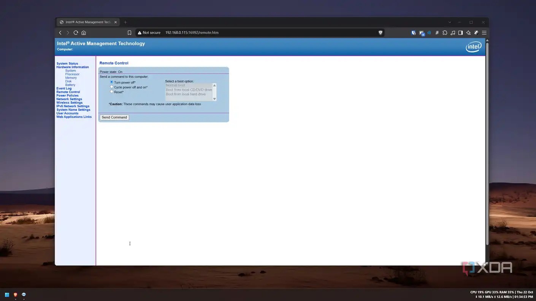The width and height of the screenshot is (536, 301).
Task: Close the Intel Active Management tab
Action: pyautogui.click(x=116, y=22)
